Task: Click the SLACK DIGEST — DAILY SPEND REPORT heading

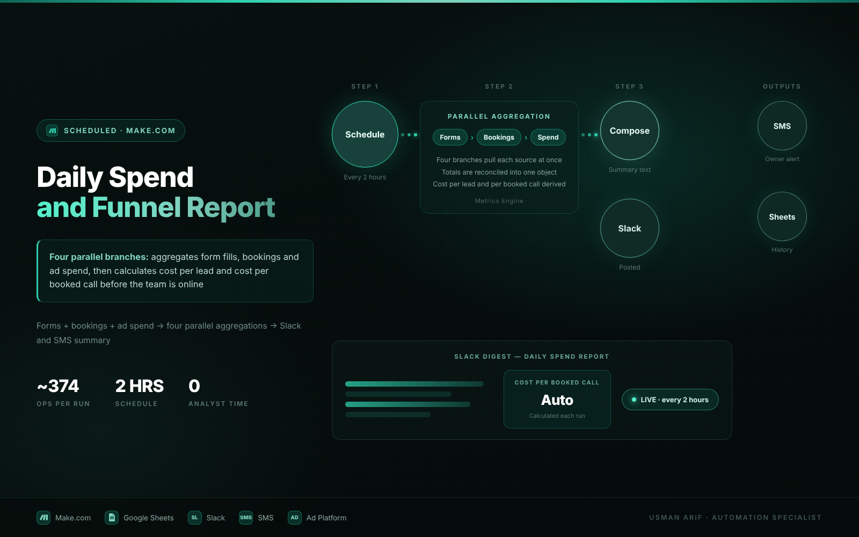Action: [532, 357]
